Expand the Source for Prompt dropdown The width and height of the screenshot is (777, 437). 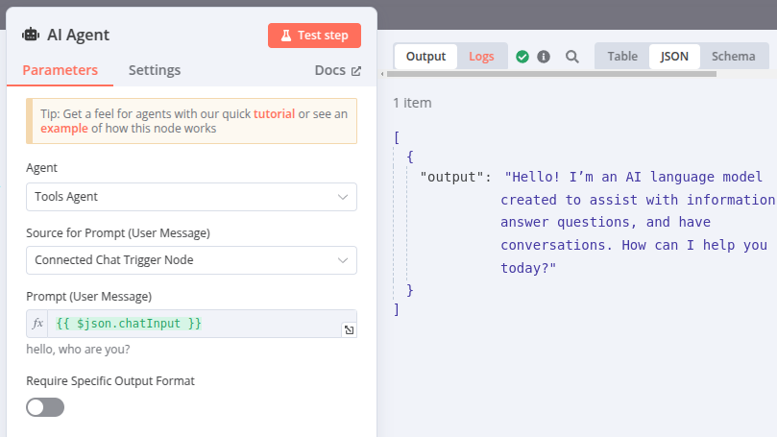[x=191, y=260]
